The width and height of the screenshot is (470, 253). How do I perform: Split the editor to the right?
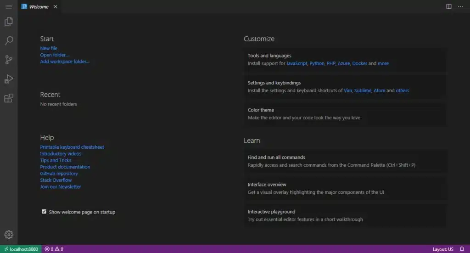(449, 6)
